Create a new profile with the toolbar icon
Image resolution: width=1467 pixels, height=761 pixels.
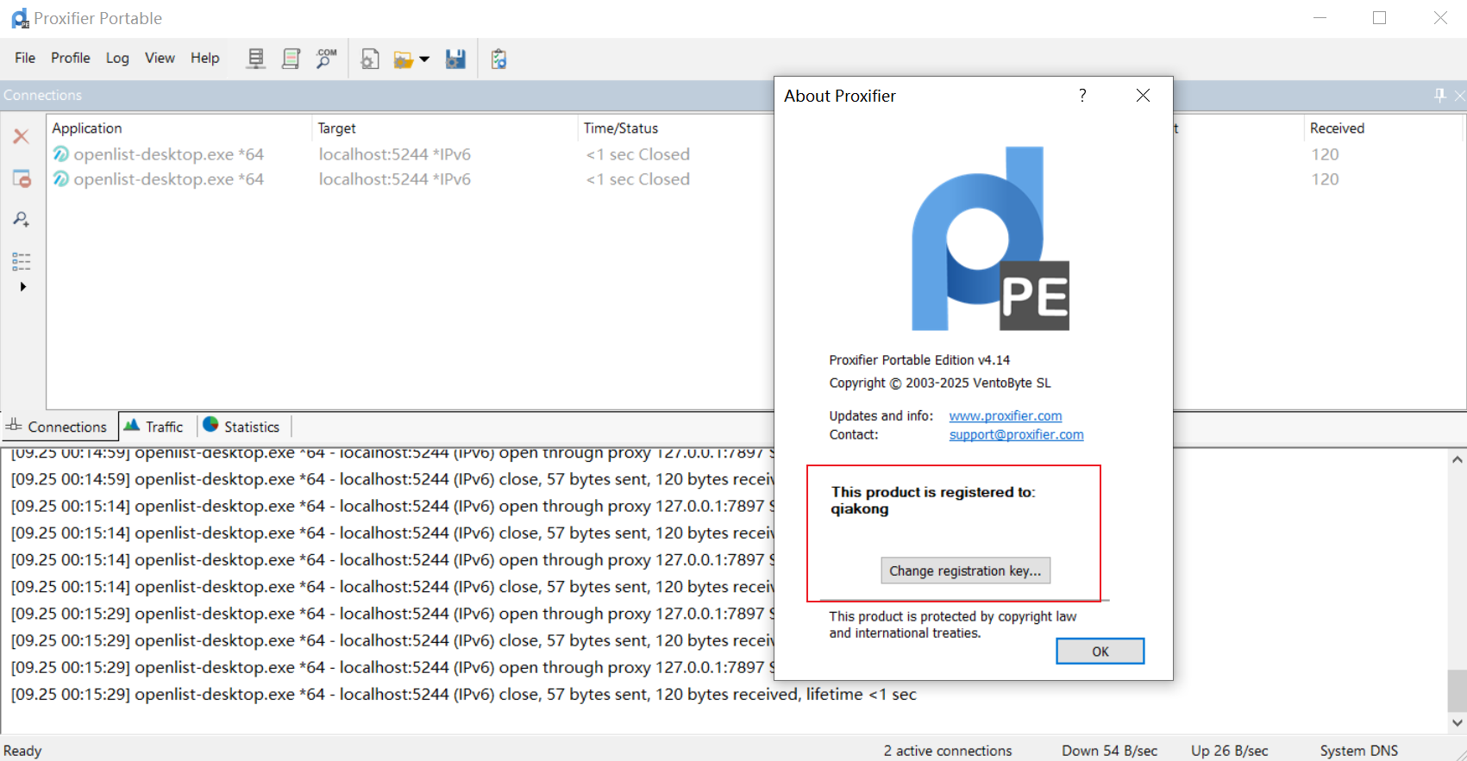(370, 59)
